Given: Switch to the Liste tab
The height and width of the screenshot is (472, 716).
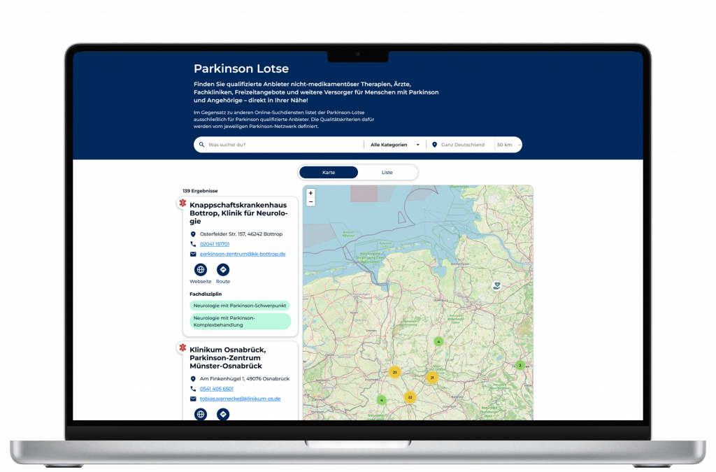Looking at the screenshot, I should (x=387, y=173).
